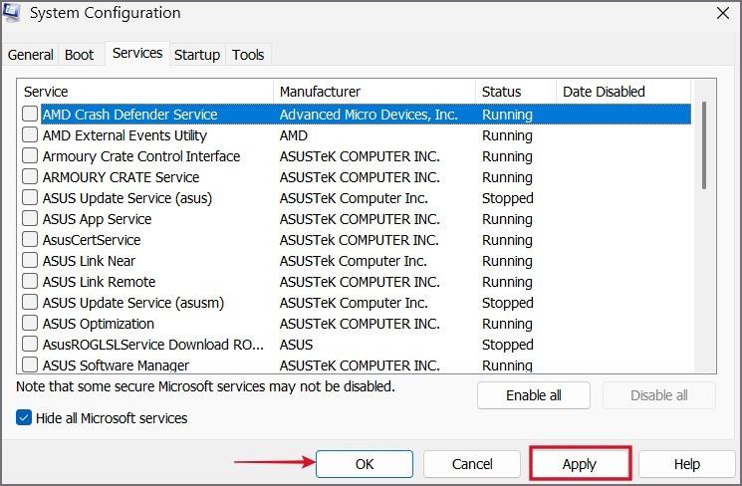The width and height of the screenshot is (742, 486).
Task: Sort by the Manufacturer column header
Action: pos(374,92)
